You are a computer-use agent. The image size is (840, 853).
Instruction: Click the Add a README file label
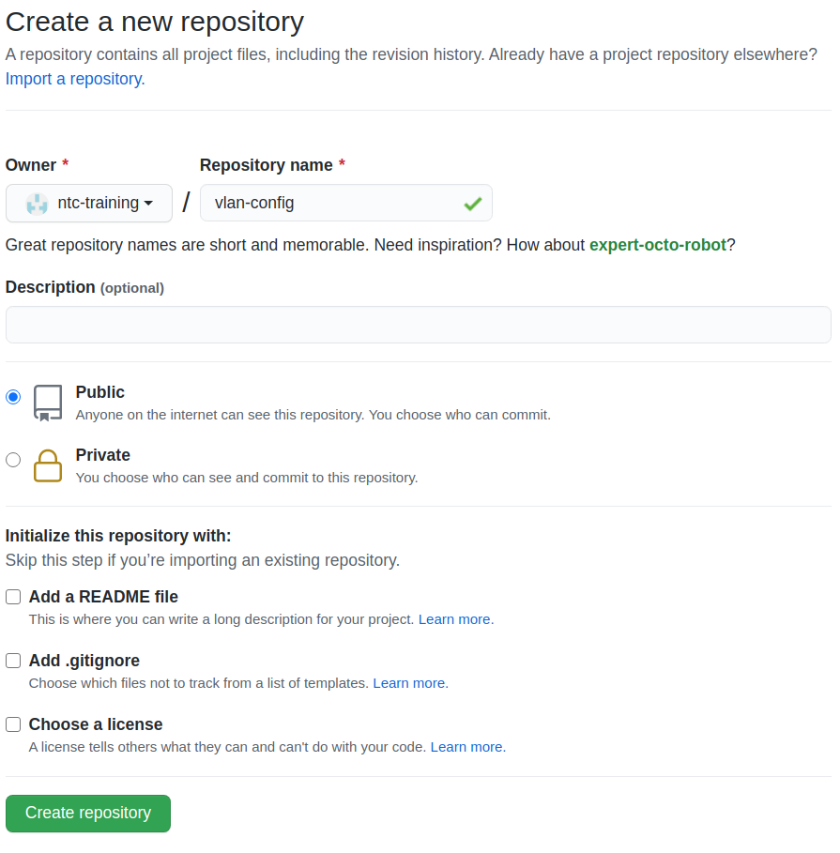coord(103,597)
